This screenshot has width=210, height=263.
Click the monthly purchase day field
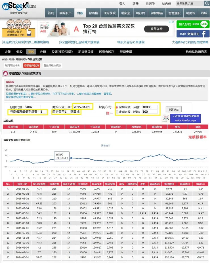point(67,112)
